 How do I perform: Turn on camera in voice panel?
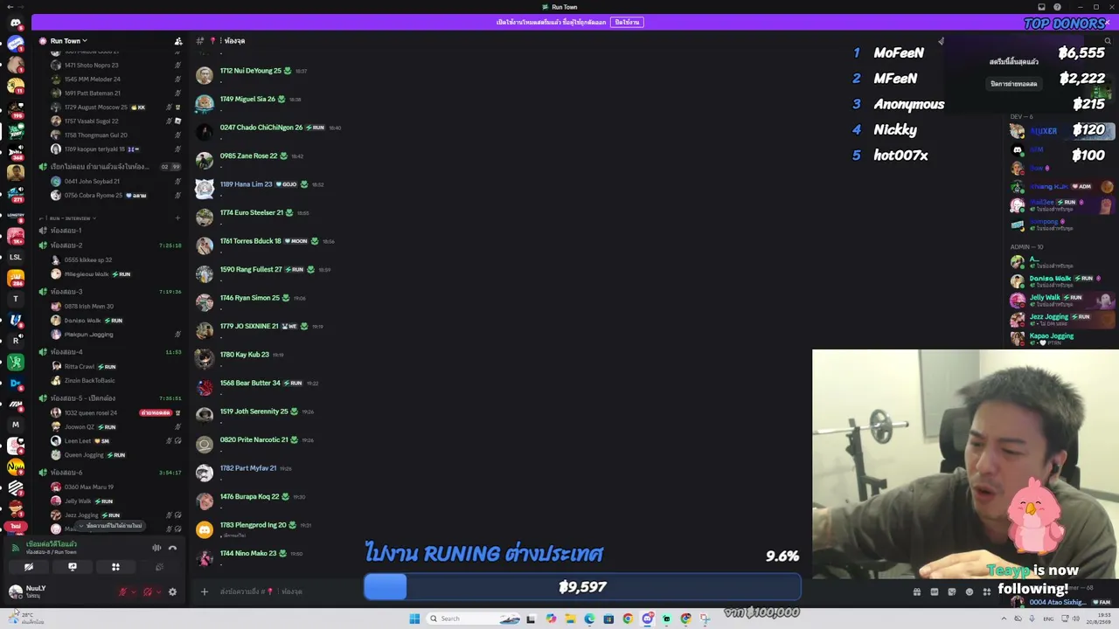pyautogui.click(x=29, y=567)
